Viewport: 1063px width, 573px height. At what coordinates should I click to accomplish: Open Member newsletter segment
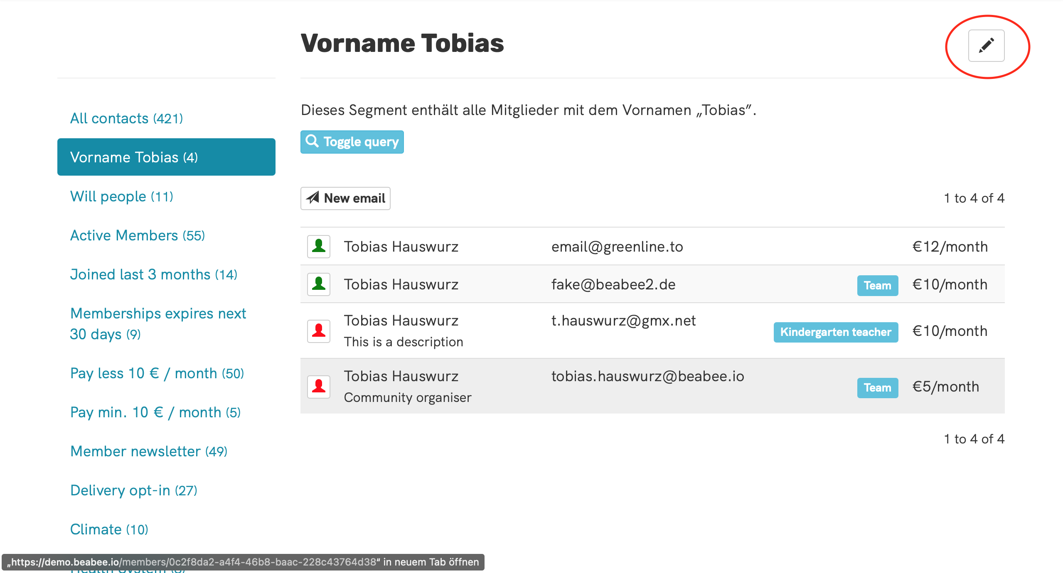tap(148, 452)
